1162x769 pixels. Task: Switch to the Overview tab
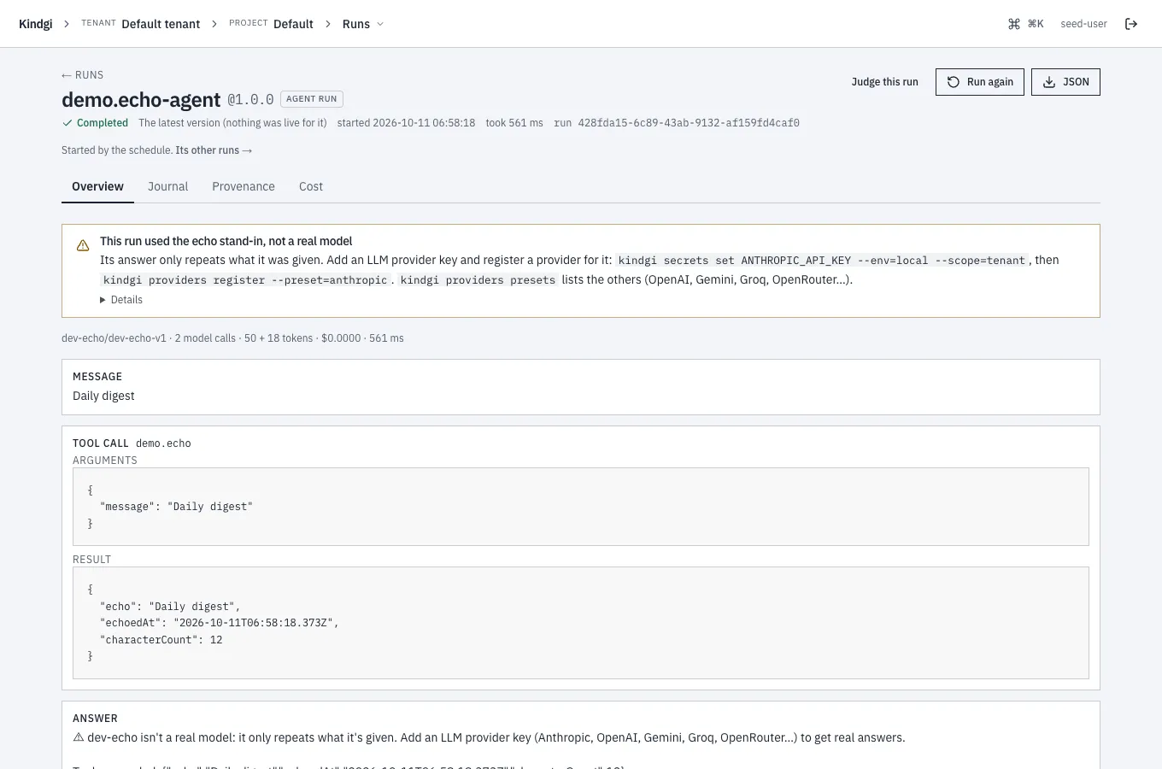tap(97, 186)
